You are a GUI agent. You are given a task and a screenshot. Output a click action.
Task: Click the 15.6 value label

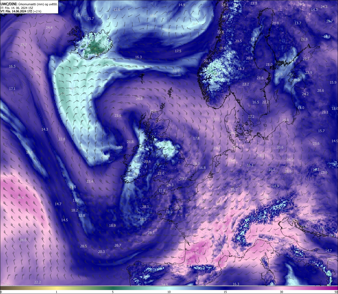[x=162, y=190]
